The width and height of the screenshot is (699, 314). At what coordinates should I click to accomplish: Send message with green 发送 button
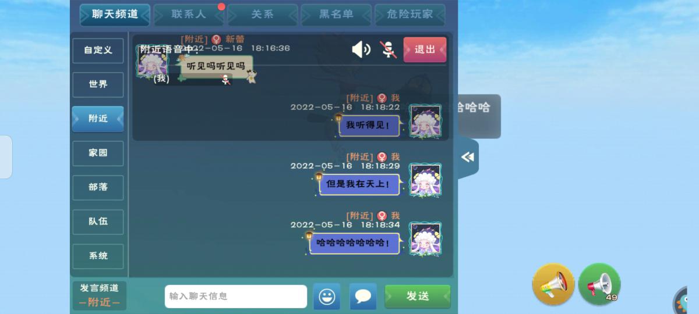click(x=418, y=297)
